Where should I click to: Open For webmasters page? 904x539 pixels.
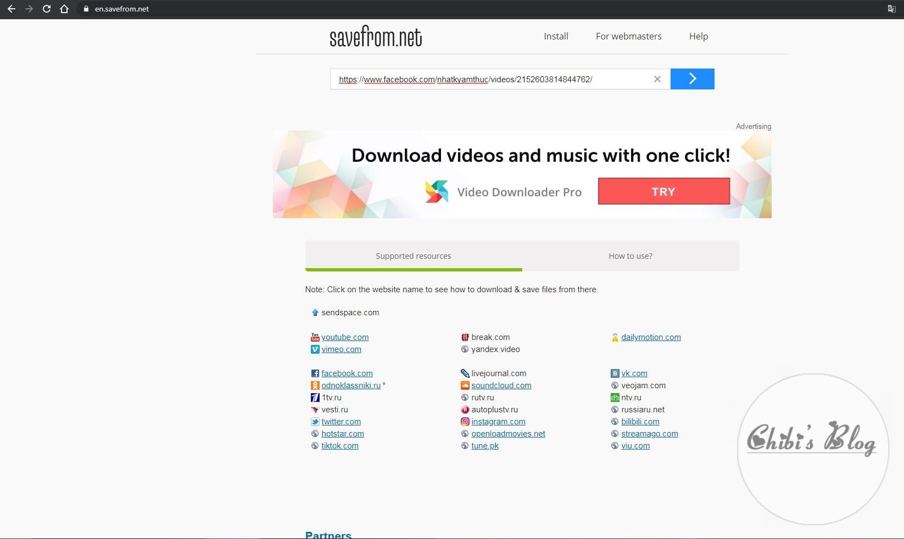(628, 36)
